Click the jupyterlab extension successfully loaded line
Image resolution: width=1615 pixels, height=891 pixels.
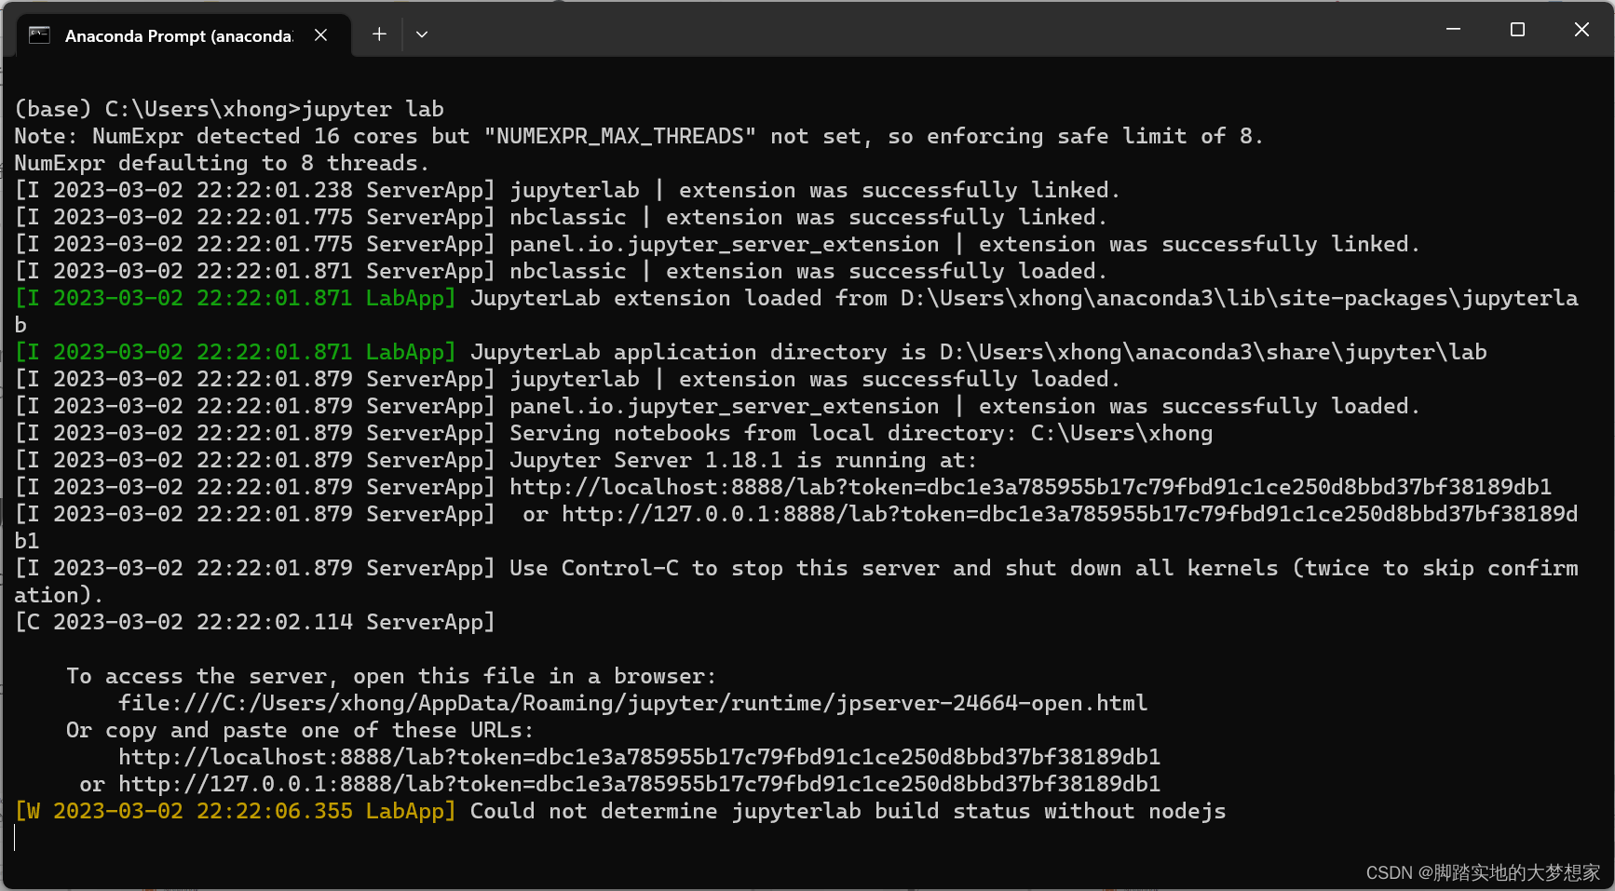coord(567,379)
